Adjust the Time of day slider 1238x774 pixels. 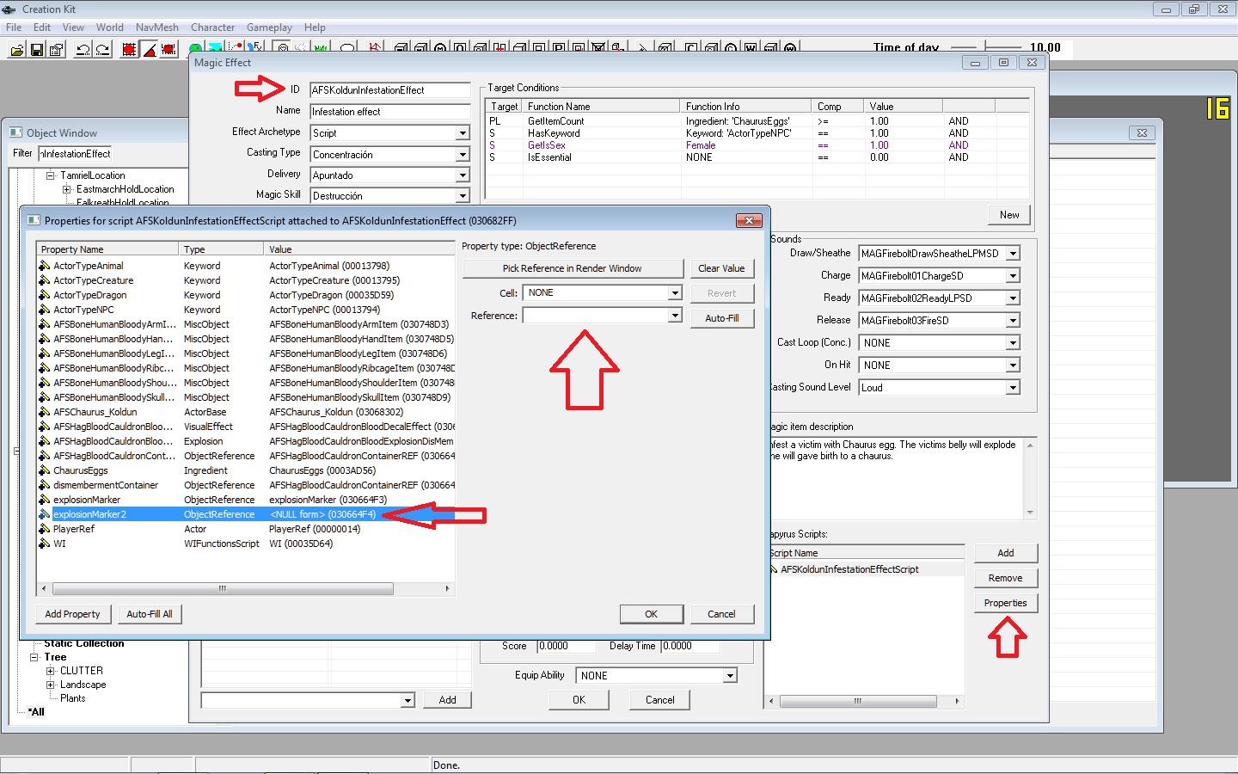(987, 47)
